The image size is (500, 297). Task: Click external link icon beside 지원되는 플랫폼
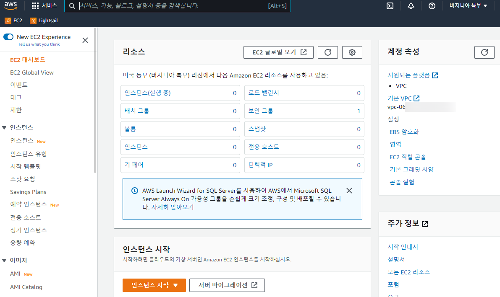tap(435, 75)
